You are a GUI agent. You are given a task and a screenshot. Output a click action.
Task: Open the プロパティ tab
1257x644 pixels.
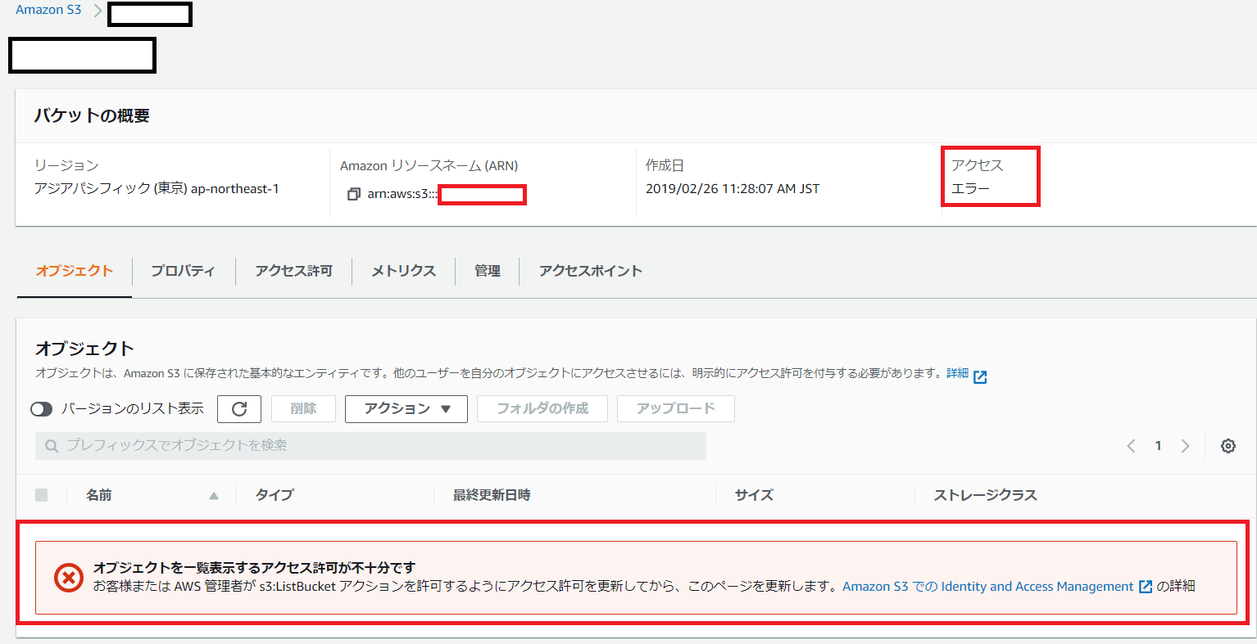coord(184,271)
